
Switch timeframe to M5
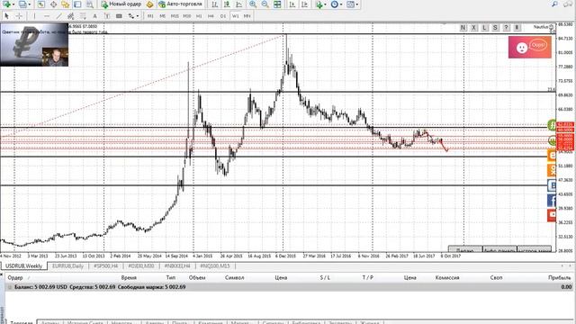coord(162,16)
